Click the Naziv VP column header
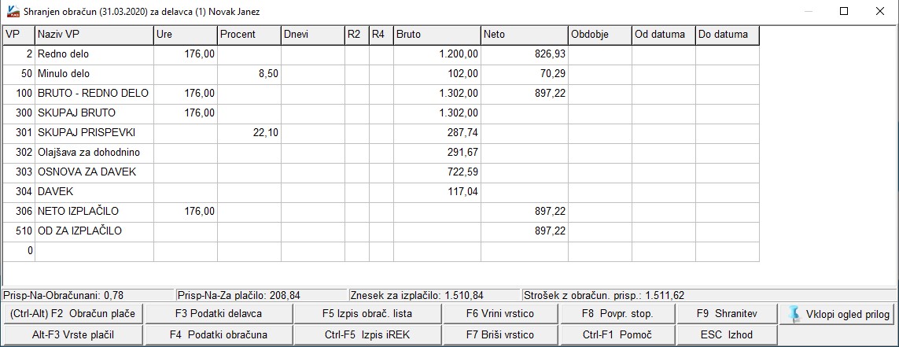 (x=94, y=35)
